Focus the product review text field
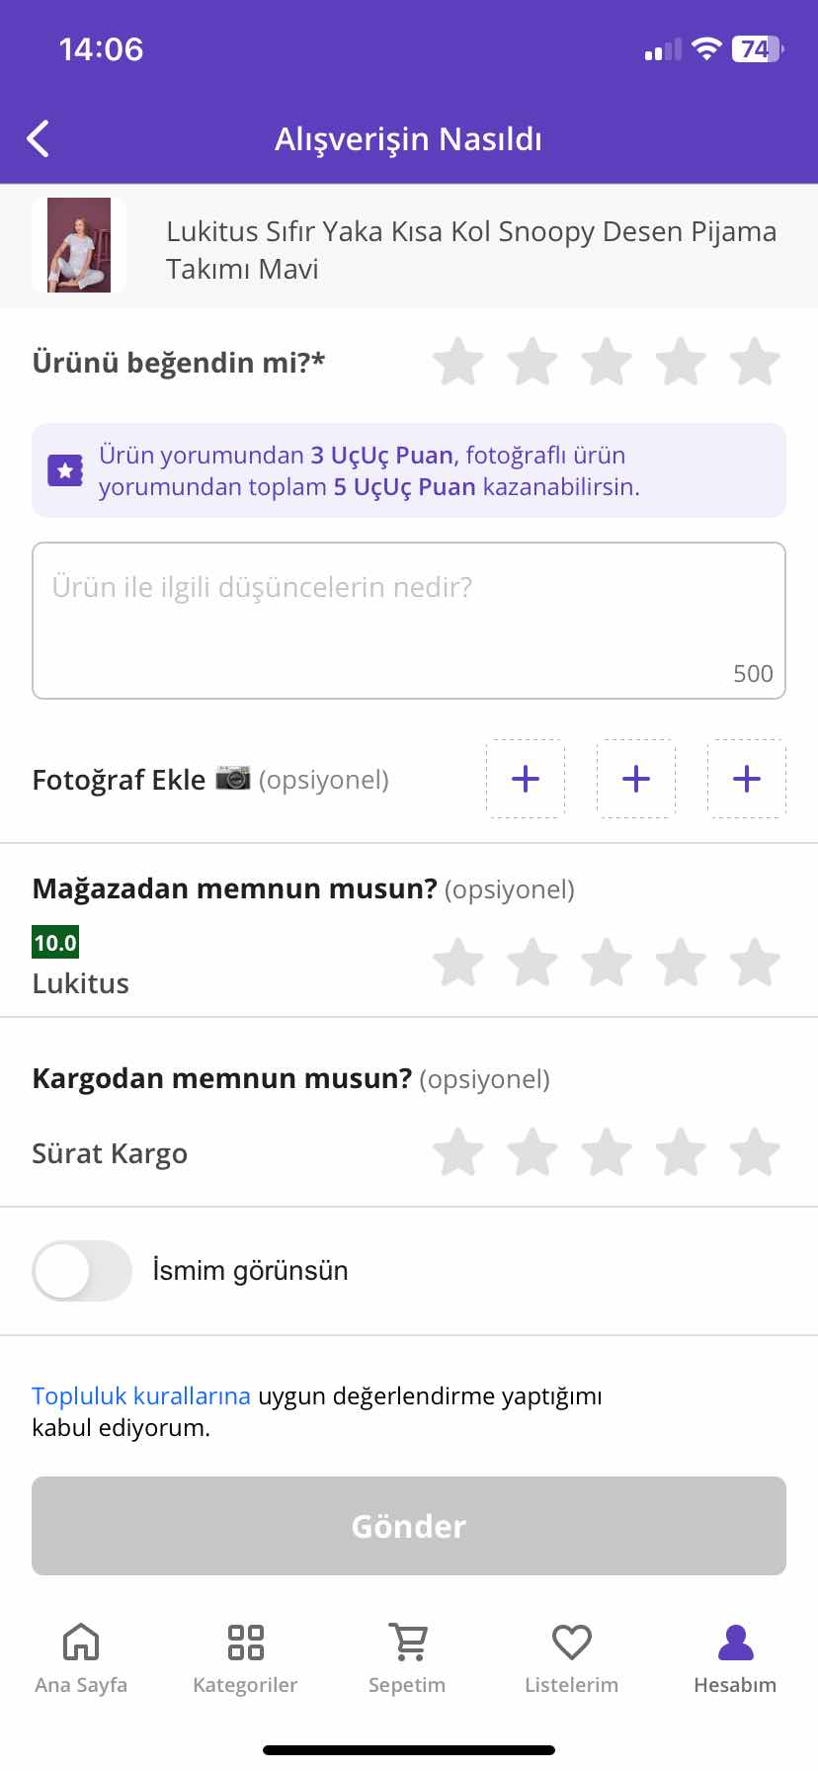 pos(409,621)
